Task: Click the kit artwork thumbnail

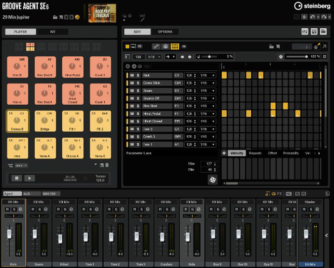Action: [102, 13]
